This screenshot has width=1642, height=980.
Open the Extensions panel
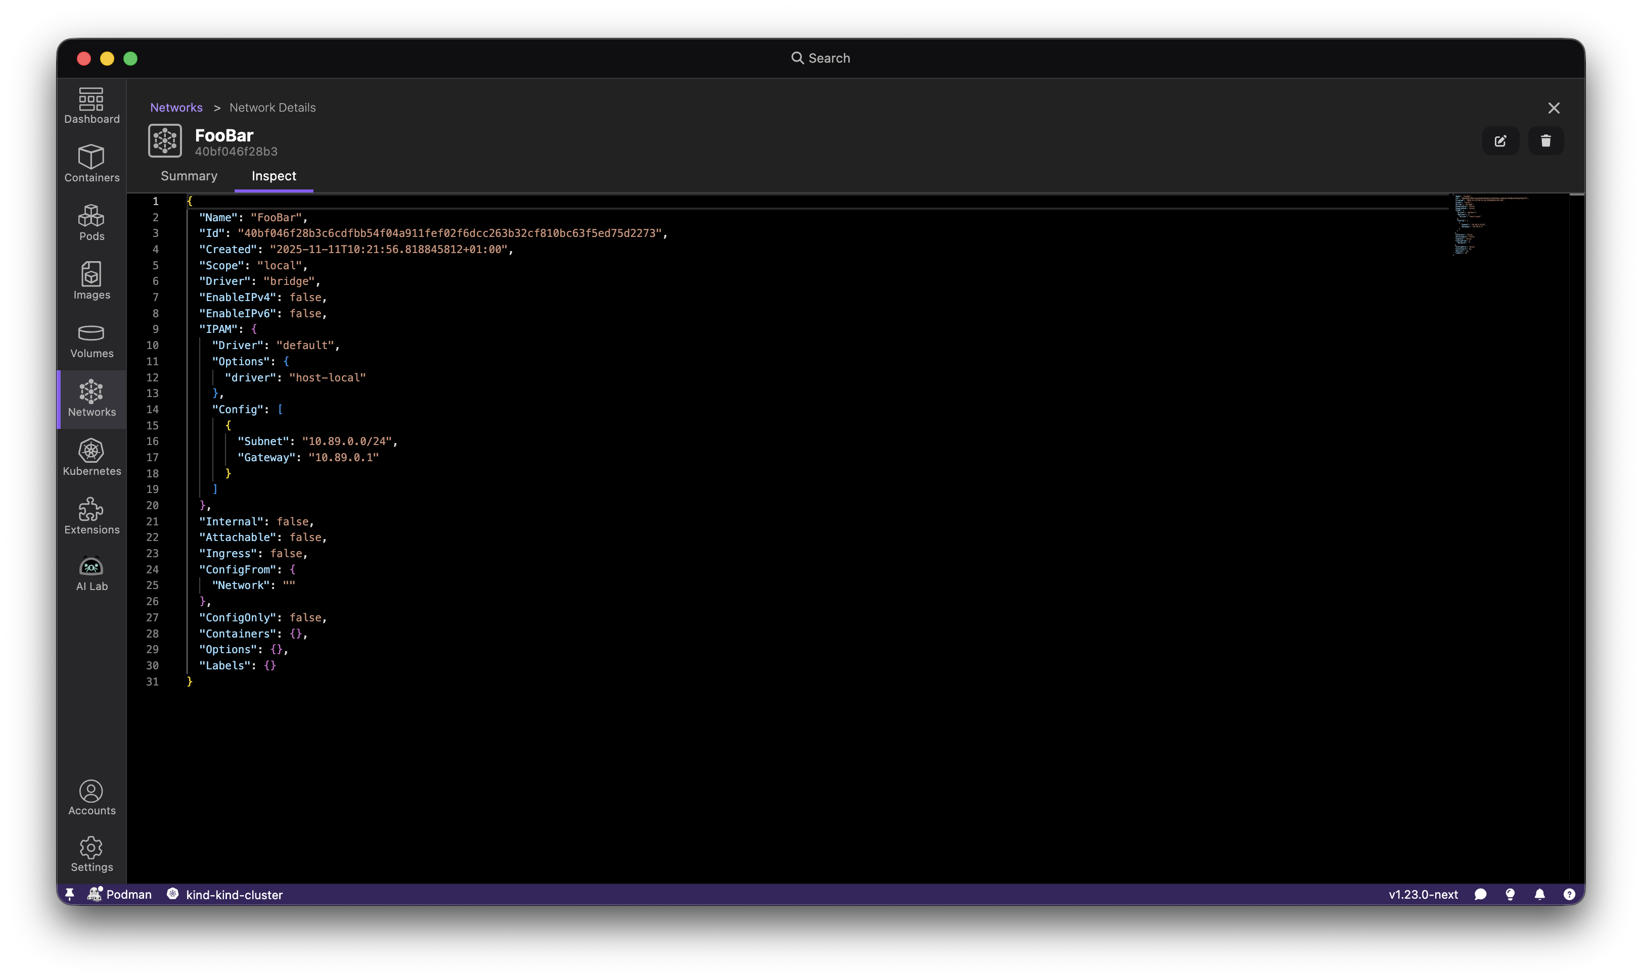tap(91, 516)
